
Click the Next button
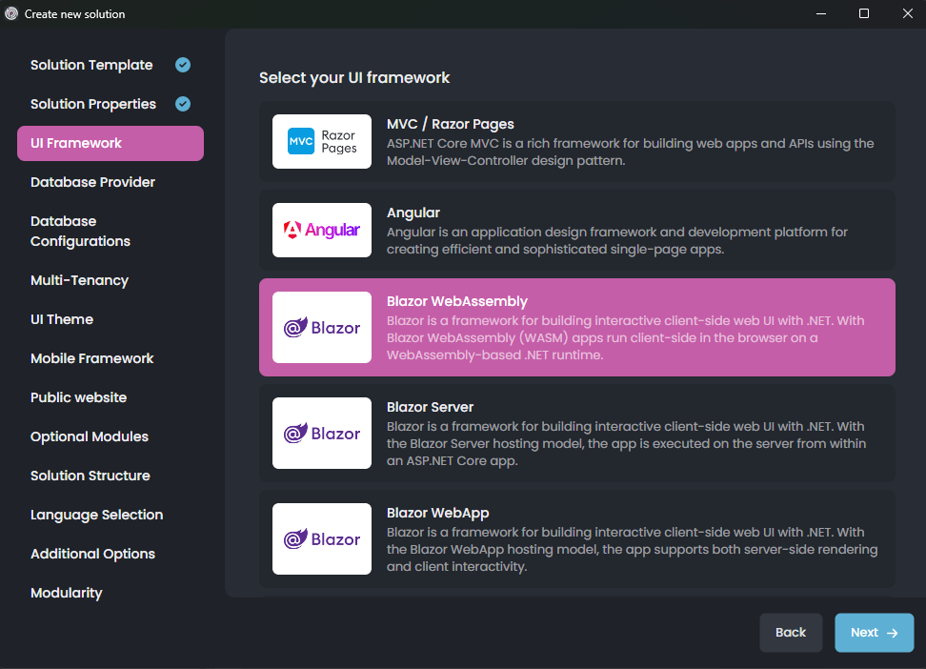pyautogui.click(x=874, y=633)
